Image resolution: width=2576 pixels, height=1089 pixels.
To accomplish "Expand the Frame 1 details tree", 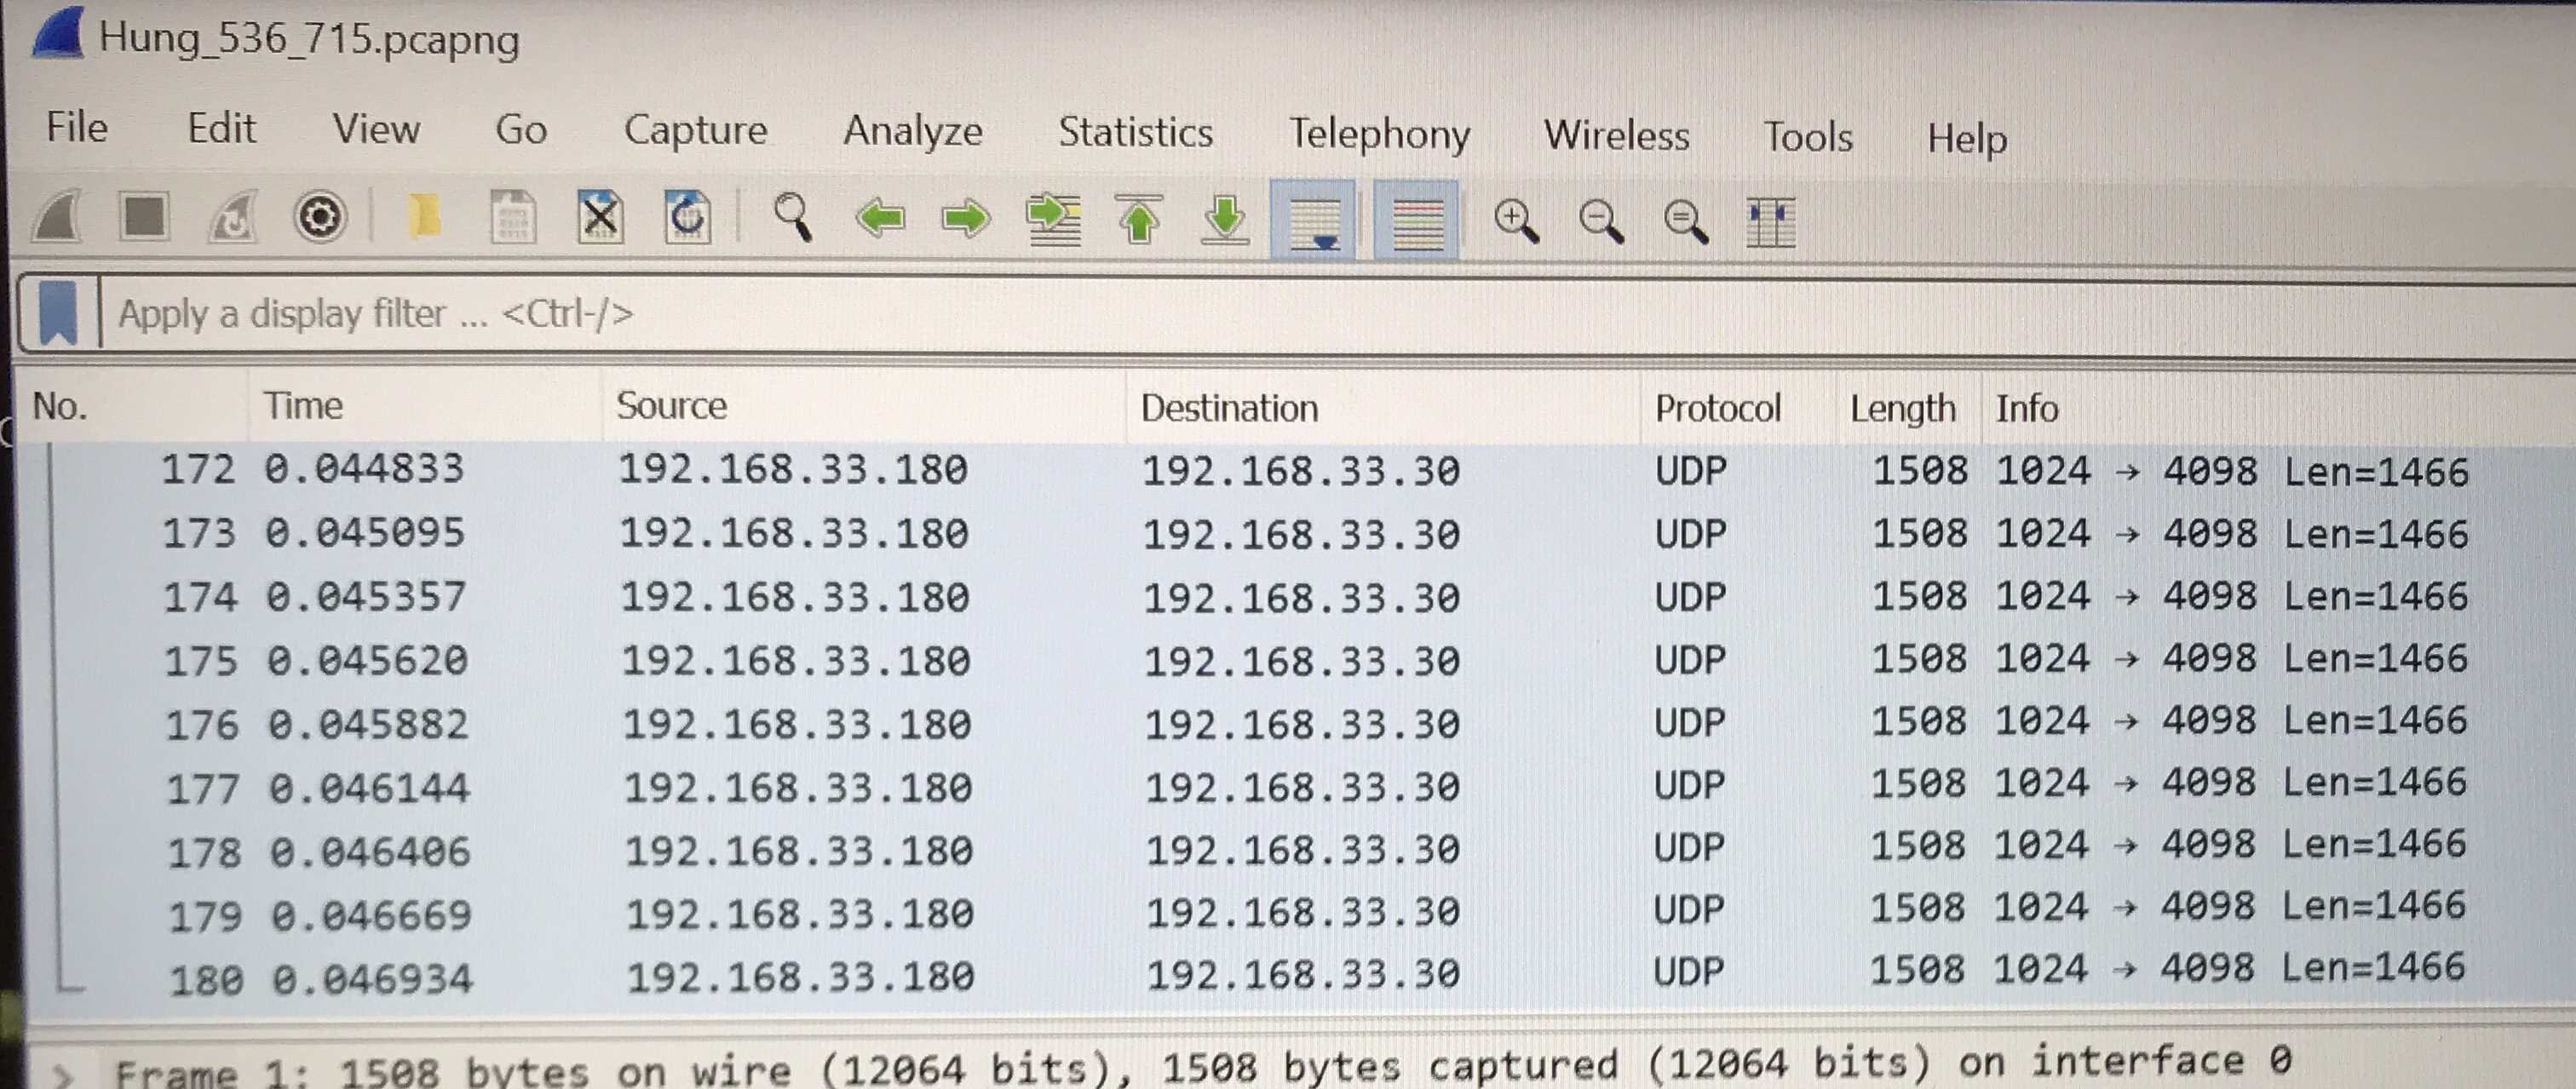I will (64, 1075).
